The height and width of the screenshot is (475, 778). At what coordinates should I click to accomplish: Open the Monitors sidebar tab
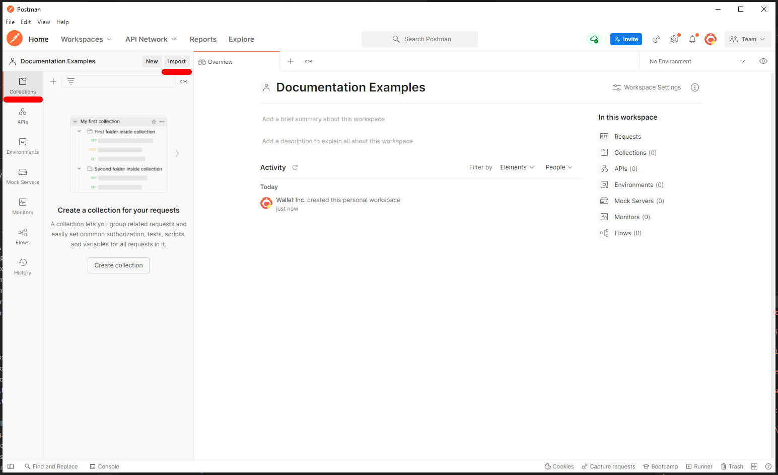(x=23, y=207)
